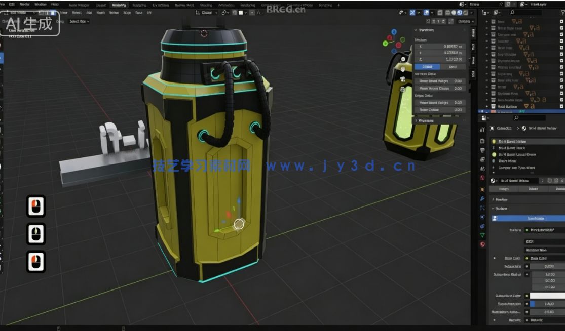Toggle the Heat Surface collection checkbox
The width and height of the screenshot is (565, 331).
[x=560, y=106]
